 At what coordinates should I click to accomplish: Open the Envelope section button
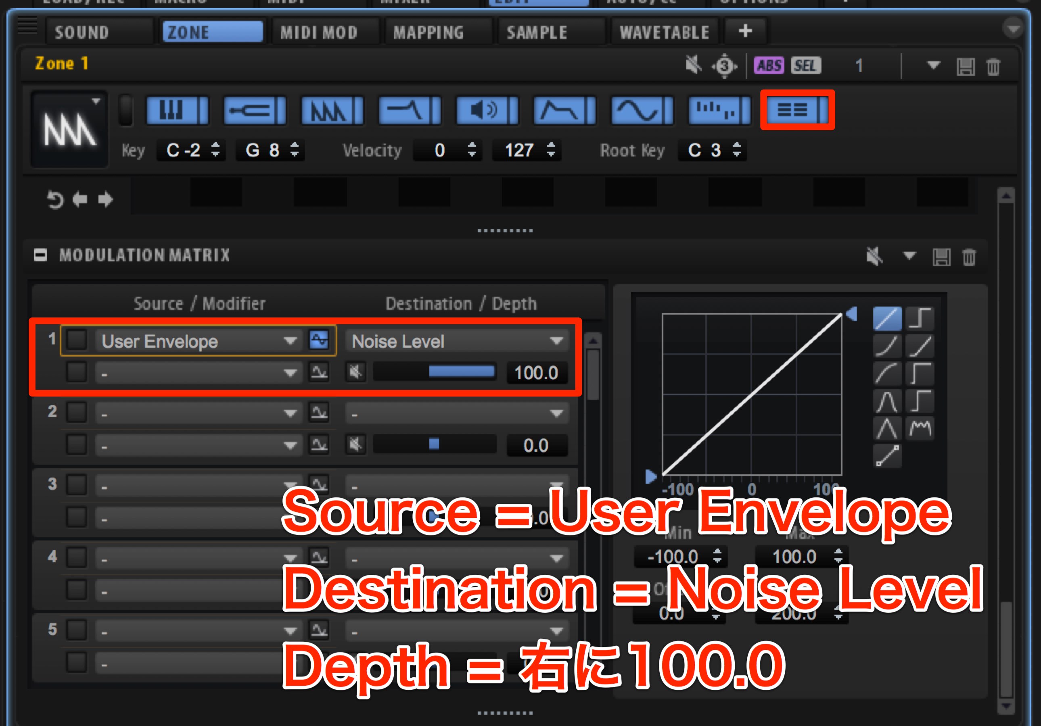pyautogui.click(x=565, y=110)
